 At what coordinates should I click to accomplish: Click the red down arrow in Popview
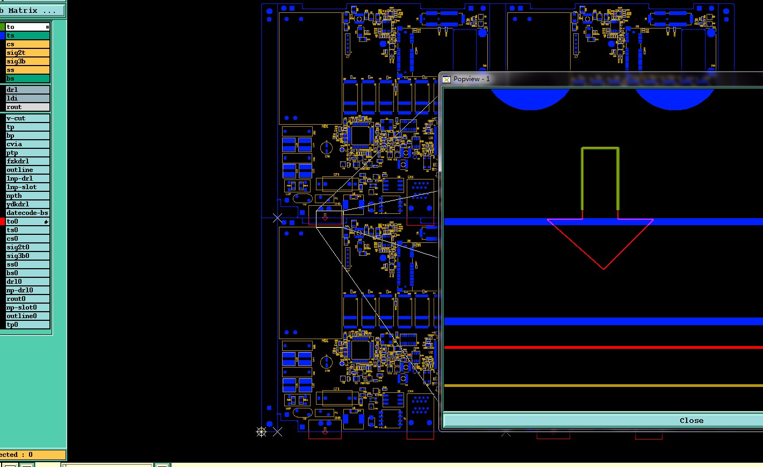pos(600,244)
